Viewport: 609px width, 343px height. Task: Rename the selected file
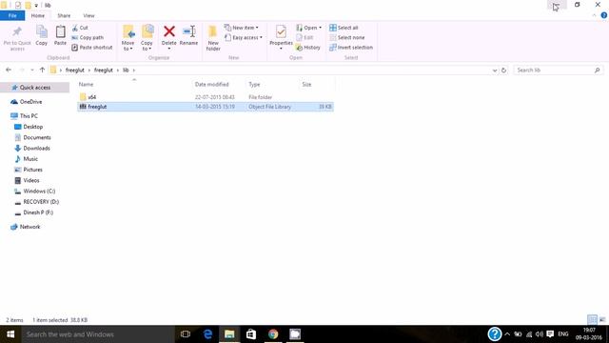[x=188, y=36]
